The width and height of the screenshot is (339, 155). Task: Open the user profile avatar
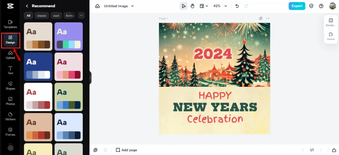pos(333,6)
